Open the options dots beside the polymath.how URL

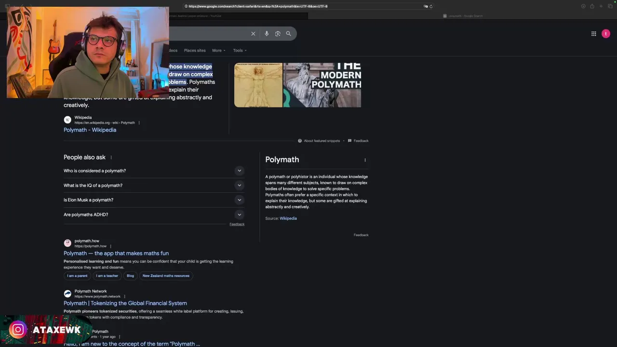pyautogui.click(x=110, y=246)
